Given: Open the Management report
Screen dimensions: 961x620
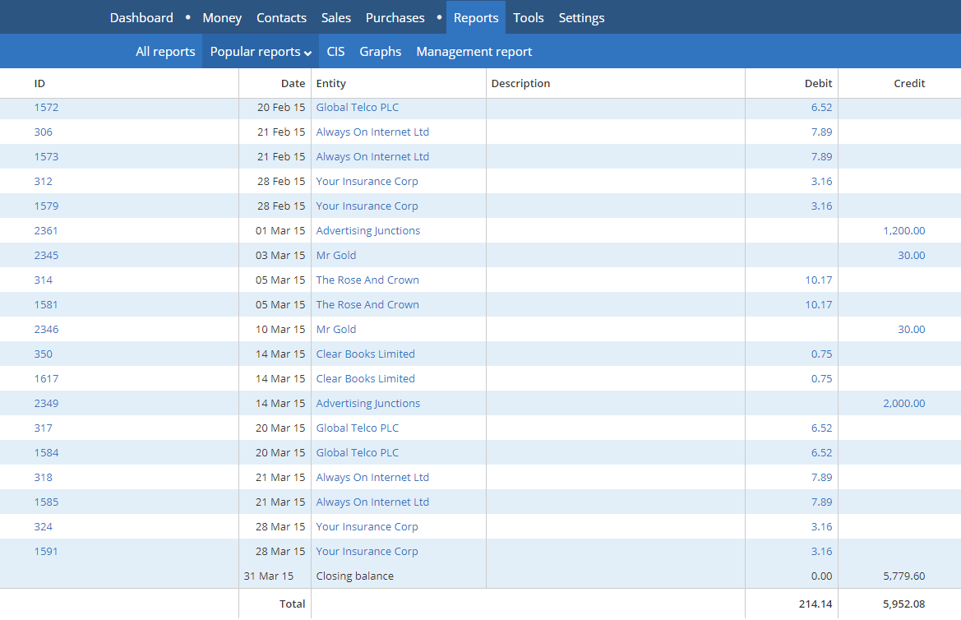Looking at the screenshot, I should pos(474,52).
